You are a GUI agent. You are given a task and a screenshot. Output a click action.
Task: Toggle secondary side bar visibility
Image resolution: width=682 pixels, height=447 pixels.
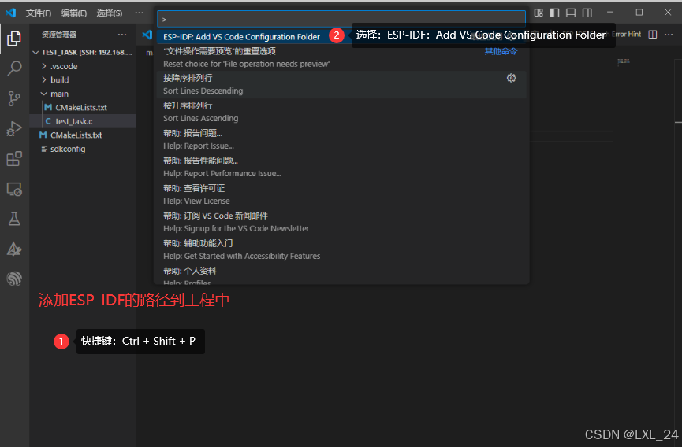point(587,13)
